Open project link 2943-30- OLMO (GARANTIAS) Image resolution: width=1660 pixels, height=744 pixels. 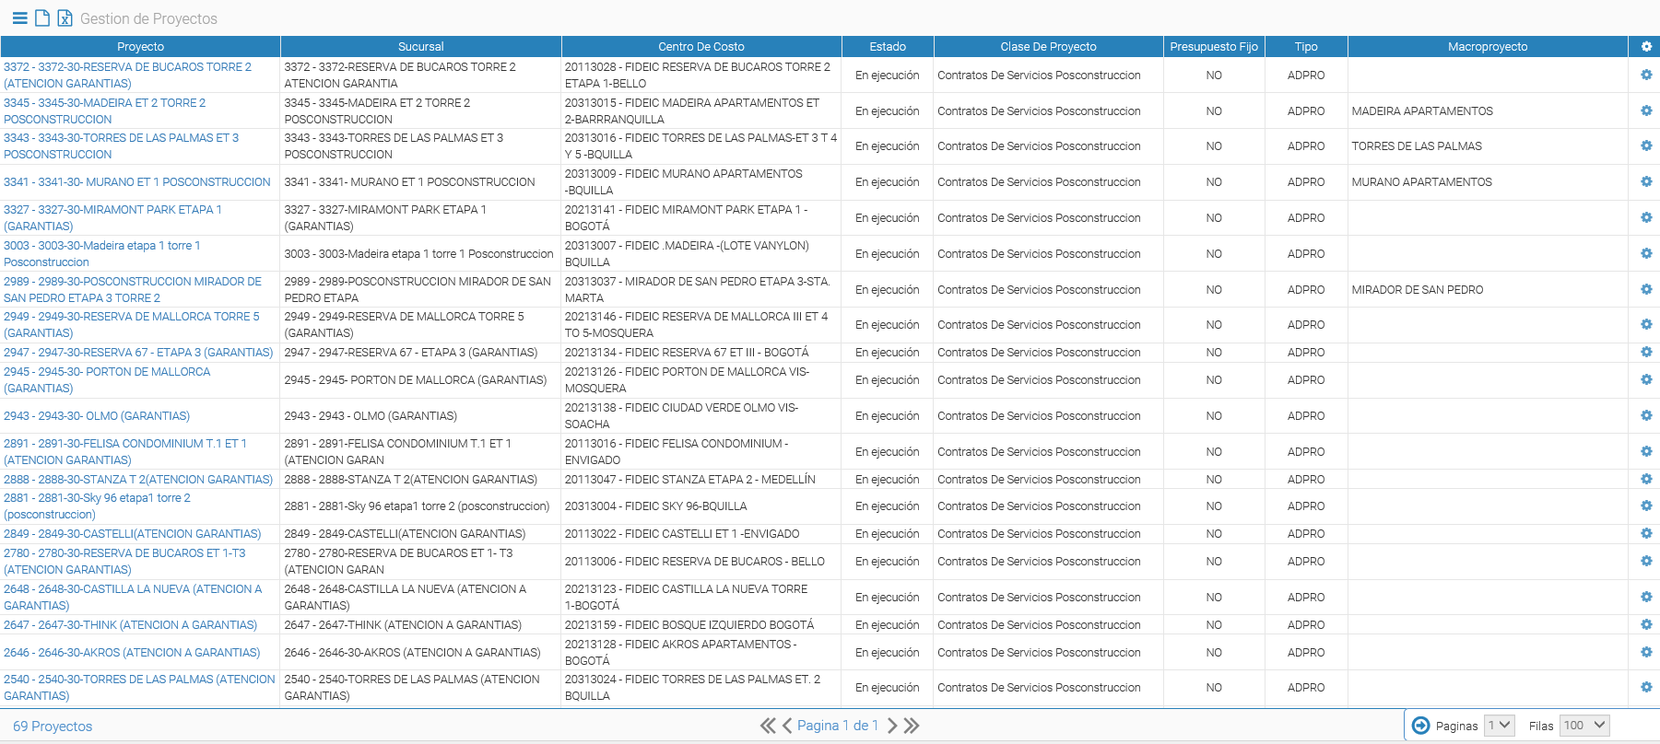97,415
